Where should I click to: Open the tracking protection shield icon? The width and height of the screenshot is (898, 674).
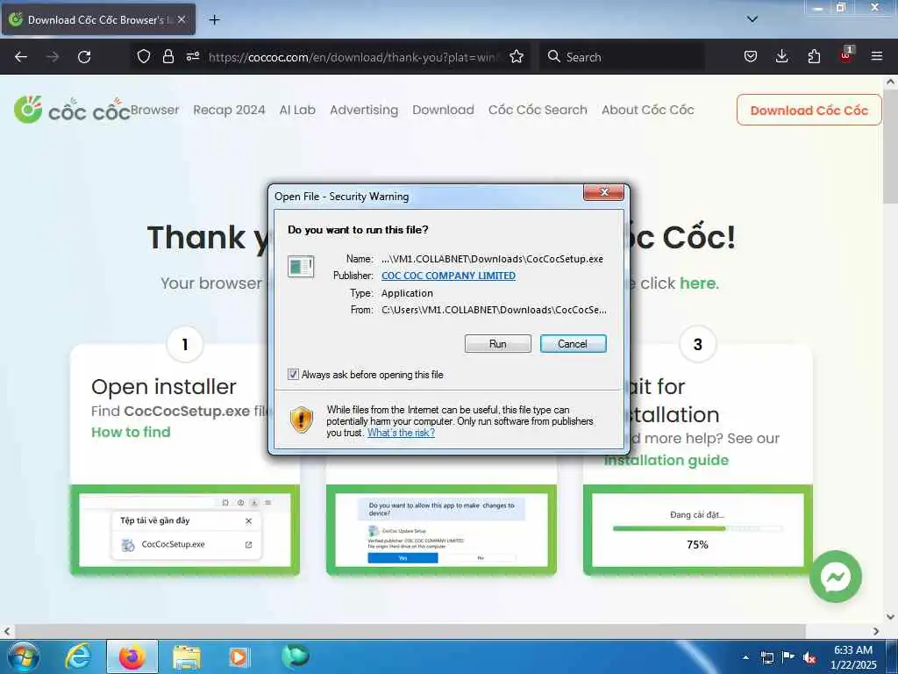click(143, 56)
